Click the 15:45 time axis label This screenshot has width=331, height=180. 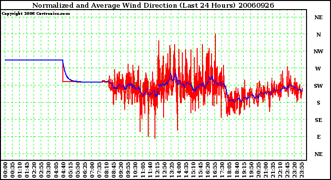(x=201, y=170)
